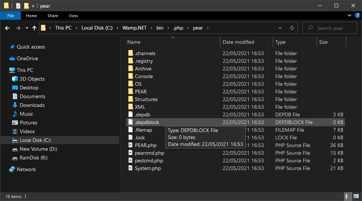Expand chevron after pear breadcrumb
Viewport: 362px width, 201px height.
tap(208, 28)
